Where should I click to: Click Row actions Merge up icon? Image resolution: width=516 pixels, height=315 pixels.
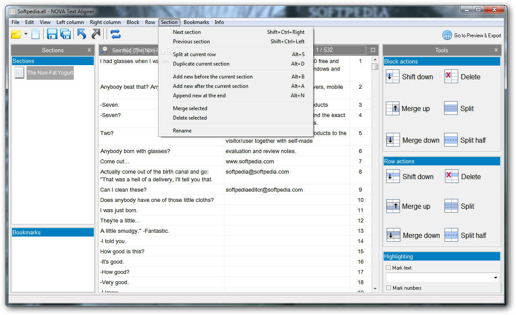(393, 206)
